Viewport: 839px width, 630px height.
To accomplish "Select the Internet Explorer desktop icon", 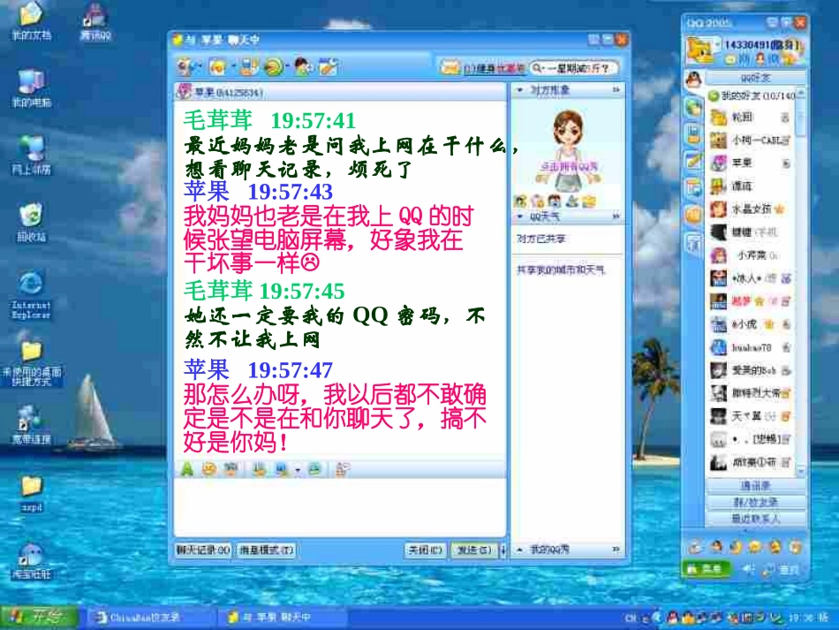I will pos(31,295).
